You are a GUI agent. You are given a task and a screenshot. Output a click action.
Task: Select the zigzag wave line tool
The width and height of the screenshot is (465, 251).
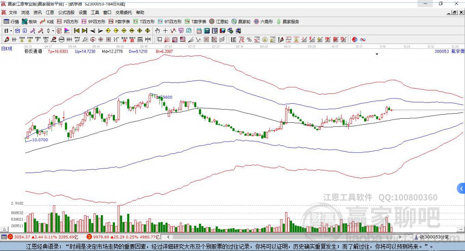point(198,40)
